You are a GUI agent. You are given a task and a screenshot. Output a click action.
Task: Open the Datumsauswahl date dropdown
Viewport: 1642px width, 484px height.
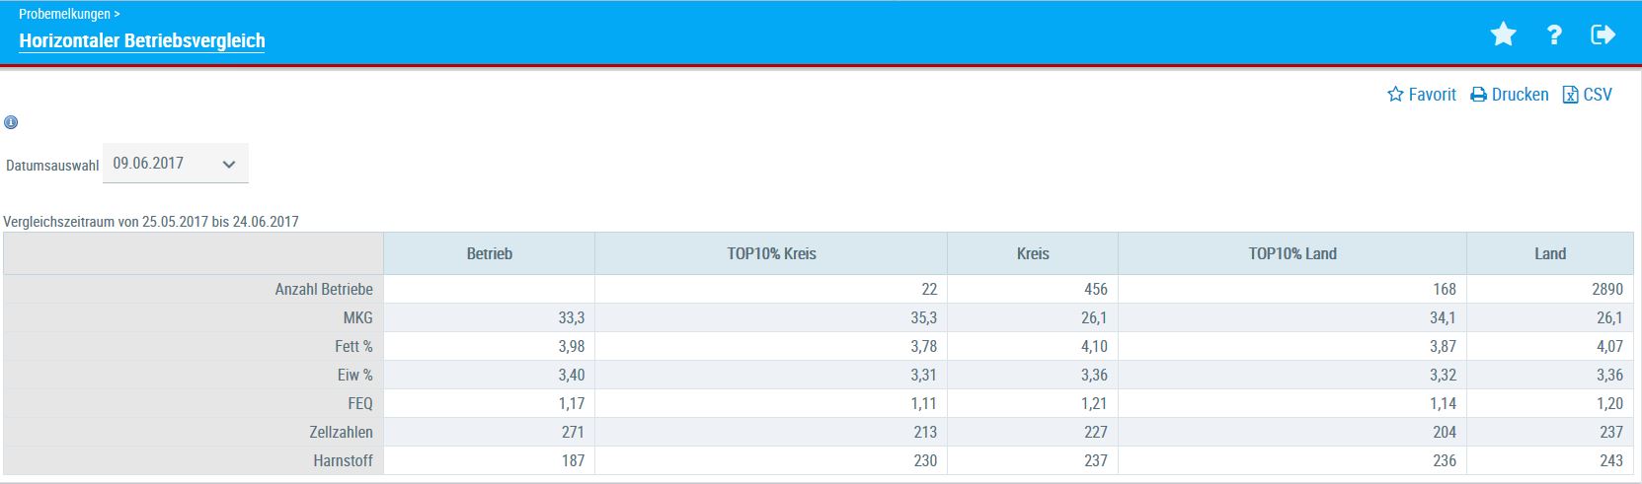click(175, 164)
